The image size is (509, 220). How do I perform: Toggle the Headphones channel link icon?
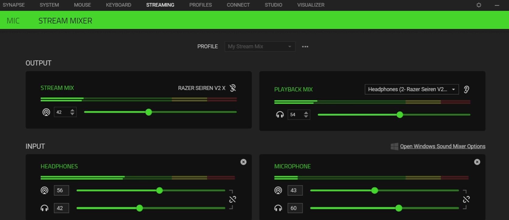coord(232,199)
